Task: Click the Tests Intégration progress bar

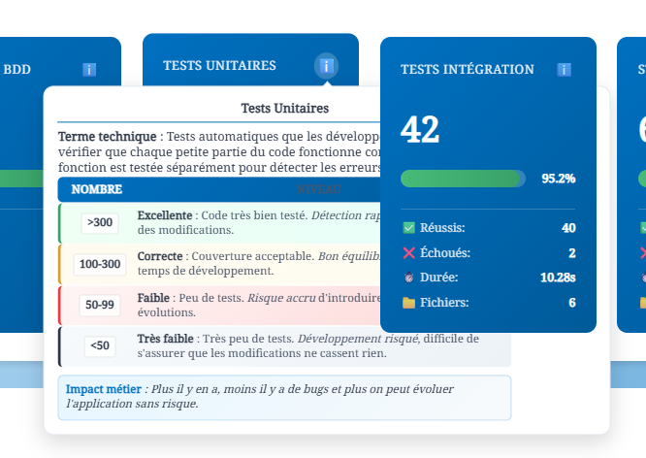Action: (x=463, y=179)
